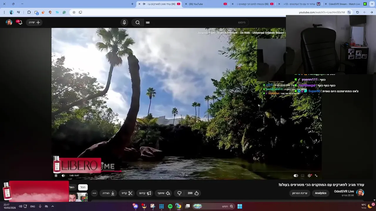
Task: Click the taskbar חפש search box
Action: click(x=214, y=206)
